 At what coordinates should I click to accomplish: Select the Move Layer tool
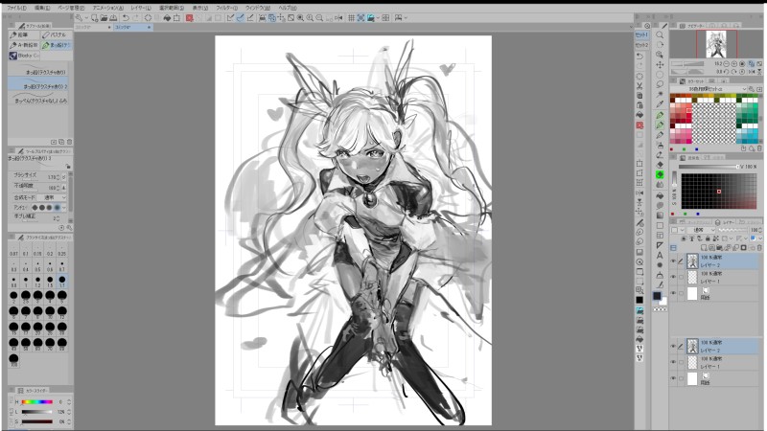pos(660,64)
